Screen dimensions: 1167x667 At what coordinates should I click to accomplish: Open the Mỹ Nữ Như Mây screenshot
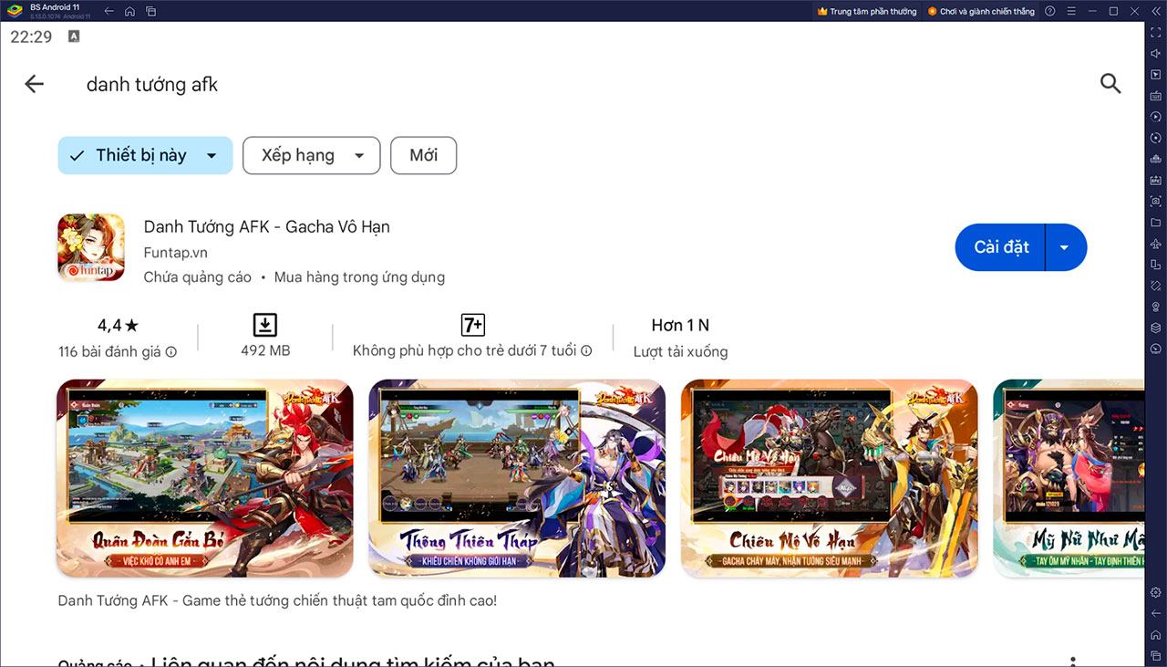pyautogui.click(x=1069, y=478)
